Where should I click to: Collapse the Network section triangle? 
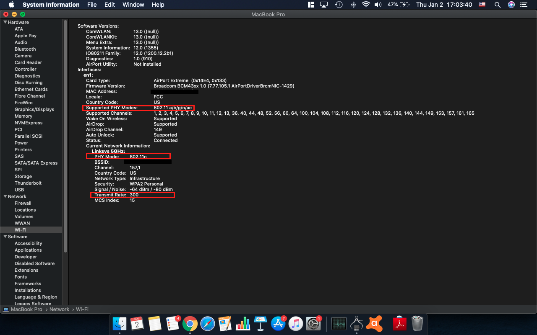point(5,196)
